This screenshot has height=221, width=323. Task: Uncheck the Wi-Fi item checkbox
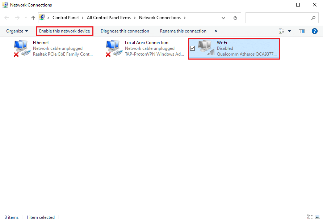coord(193,48)
